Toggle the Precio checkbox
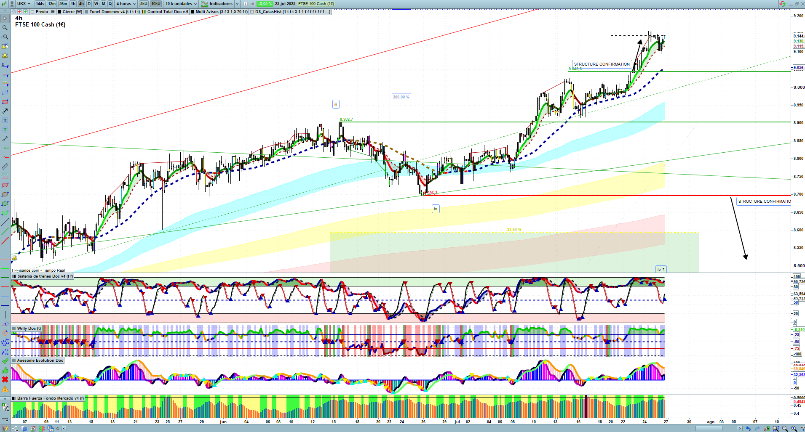The height and width of the screenshot is (432, 805). pos(32,12)
